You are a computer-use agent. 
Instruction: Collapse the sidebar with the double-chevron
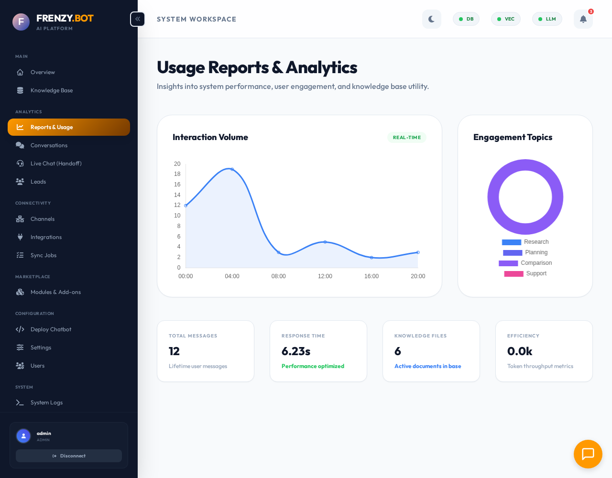(x=137, y=19)
